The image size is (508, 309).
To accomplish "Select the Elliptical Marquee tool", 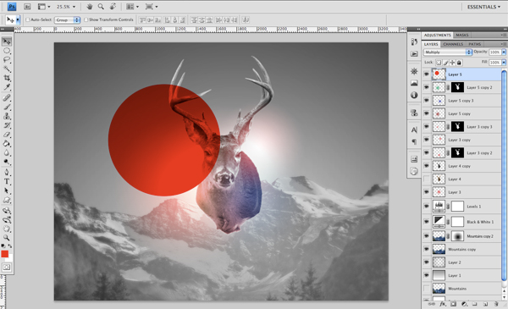I will 7,51.
